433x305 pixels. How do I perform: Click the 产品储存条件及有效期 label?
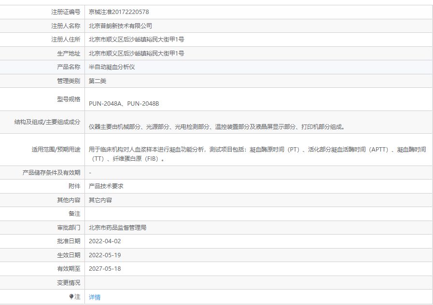point(52,172)
